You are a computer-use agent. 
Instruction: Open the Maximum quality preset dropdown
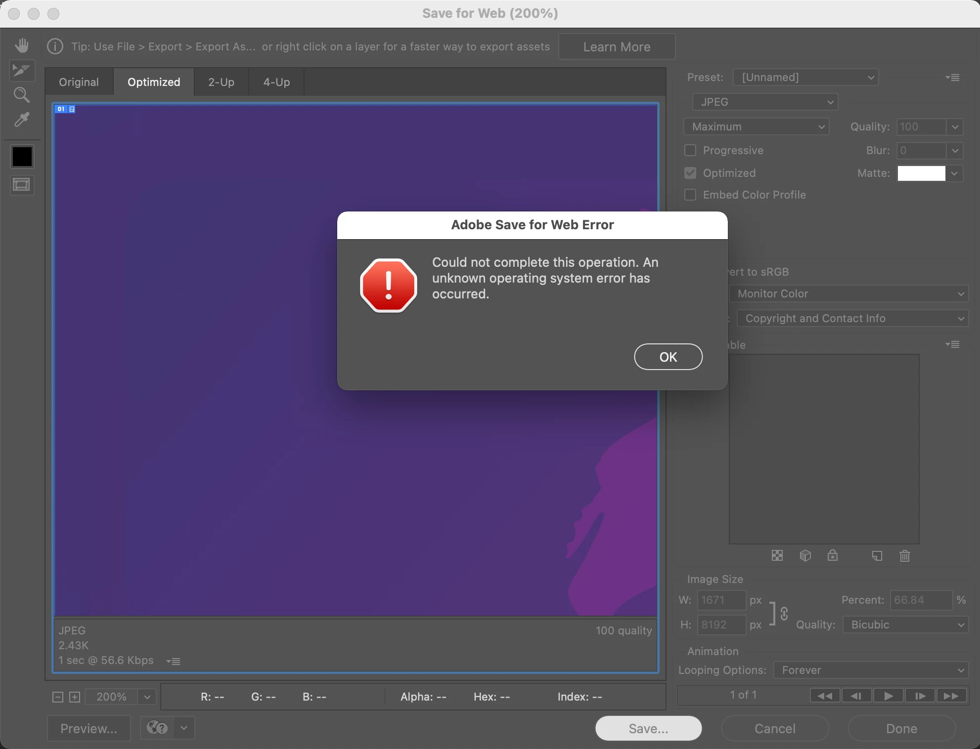(x=757, y=126)
